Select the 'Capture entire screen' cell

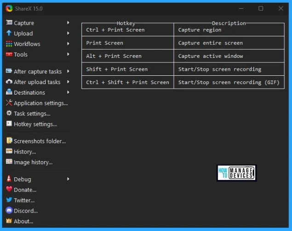(x=229, y=43)
